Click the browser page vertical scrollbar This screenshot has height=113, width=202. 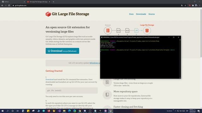pyautogui.click(x=201, y=33)
